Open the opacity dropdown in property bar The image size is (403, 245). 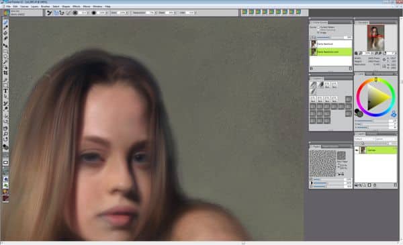click(106, 13)
